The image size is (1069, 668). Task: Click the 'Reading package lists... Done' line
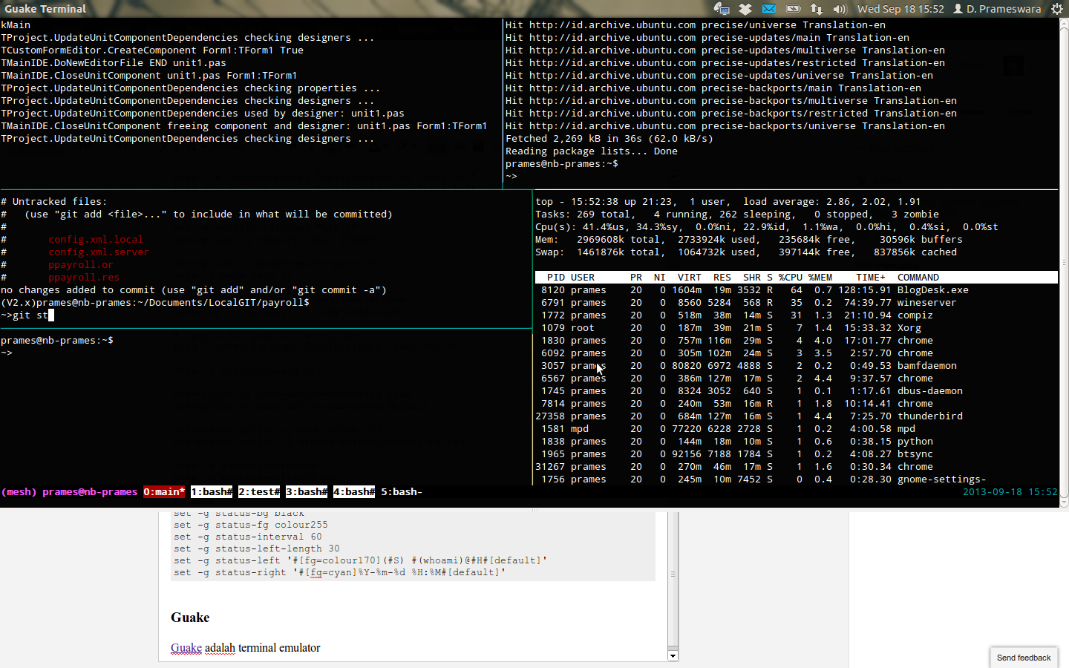592,151
